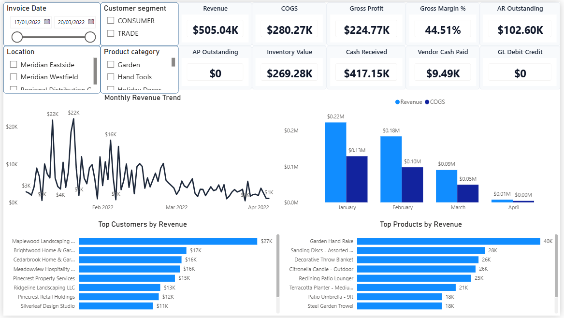The image size is (564, 318).
Task: Click the Pinecrest Property Services bar
Action: [x=127, y=278]
